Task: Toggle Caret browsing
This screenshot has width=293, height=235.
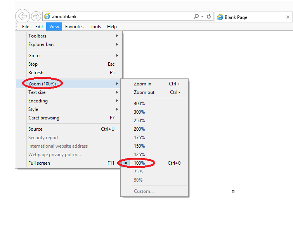Action: [x=68, y=118]
